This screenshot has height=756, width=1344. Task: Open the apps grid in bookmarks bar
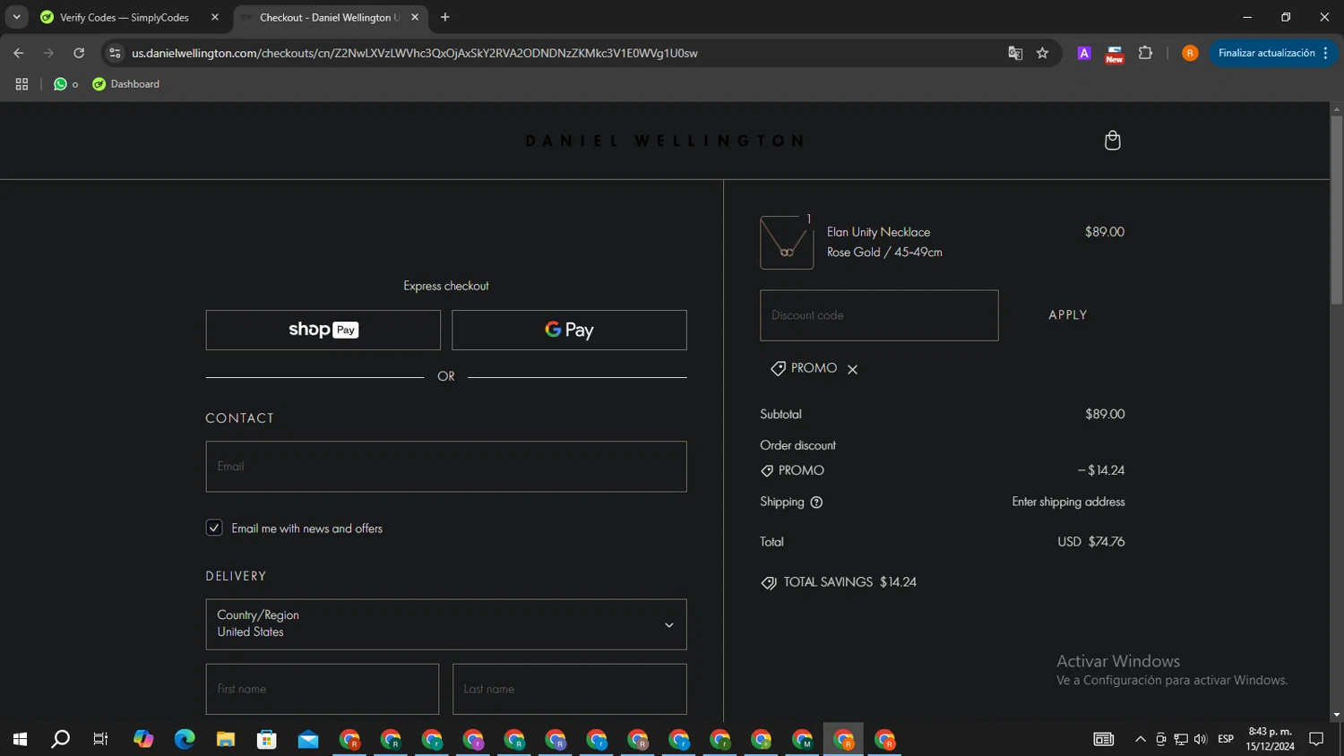click(22, 84)
